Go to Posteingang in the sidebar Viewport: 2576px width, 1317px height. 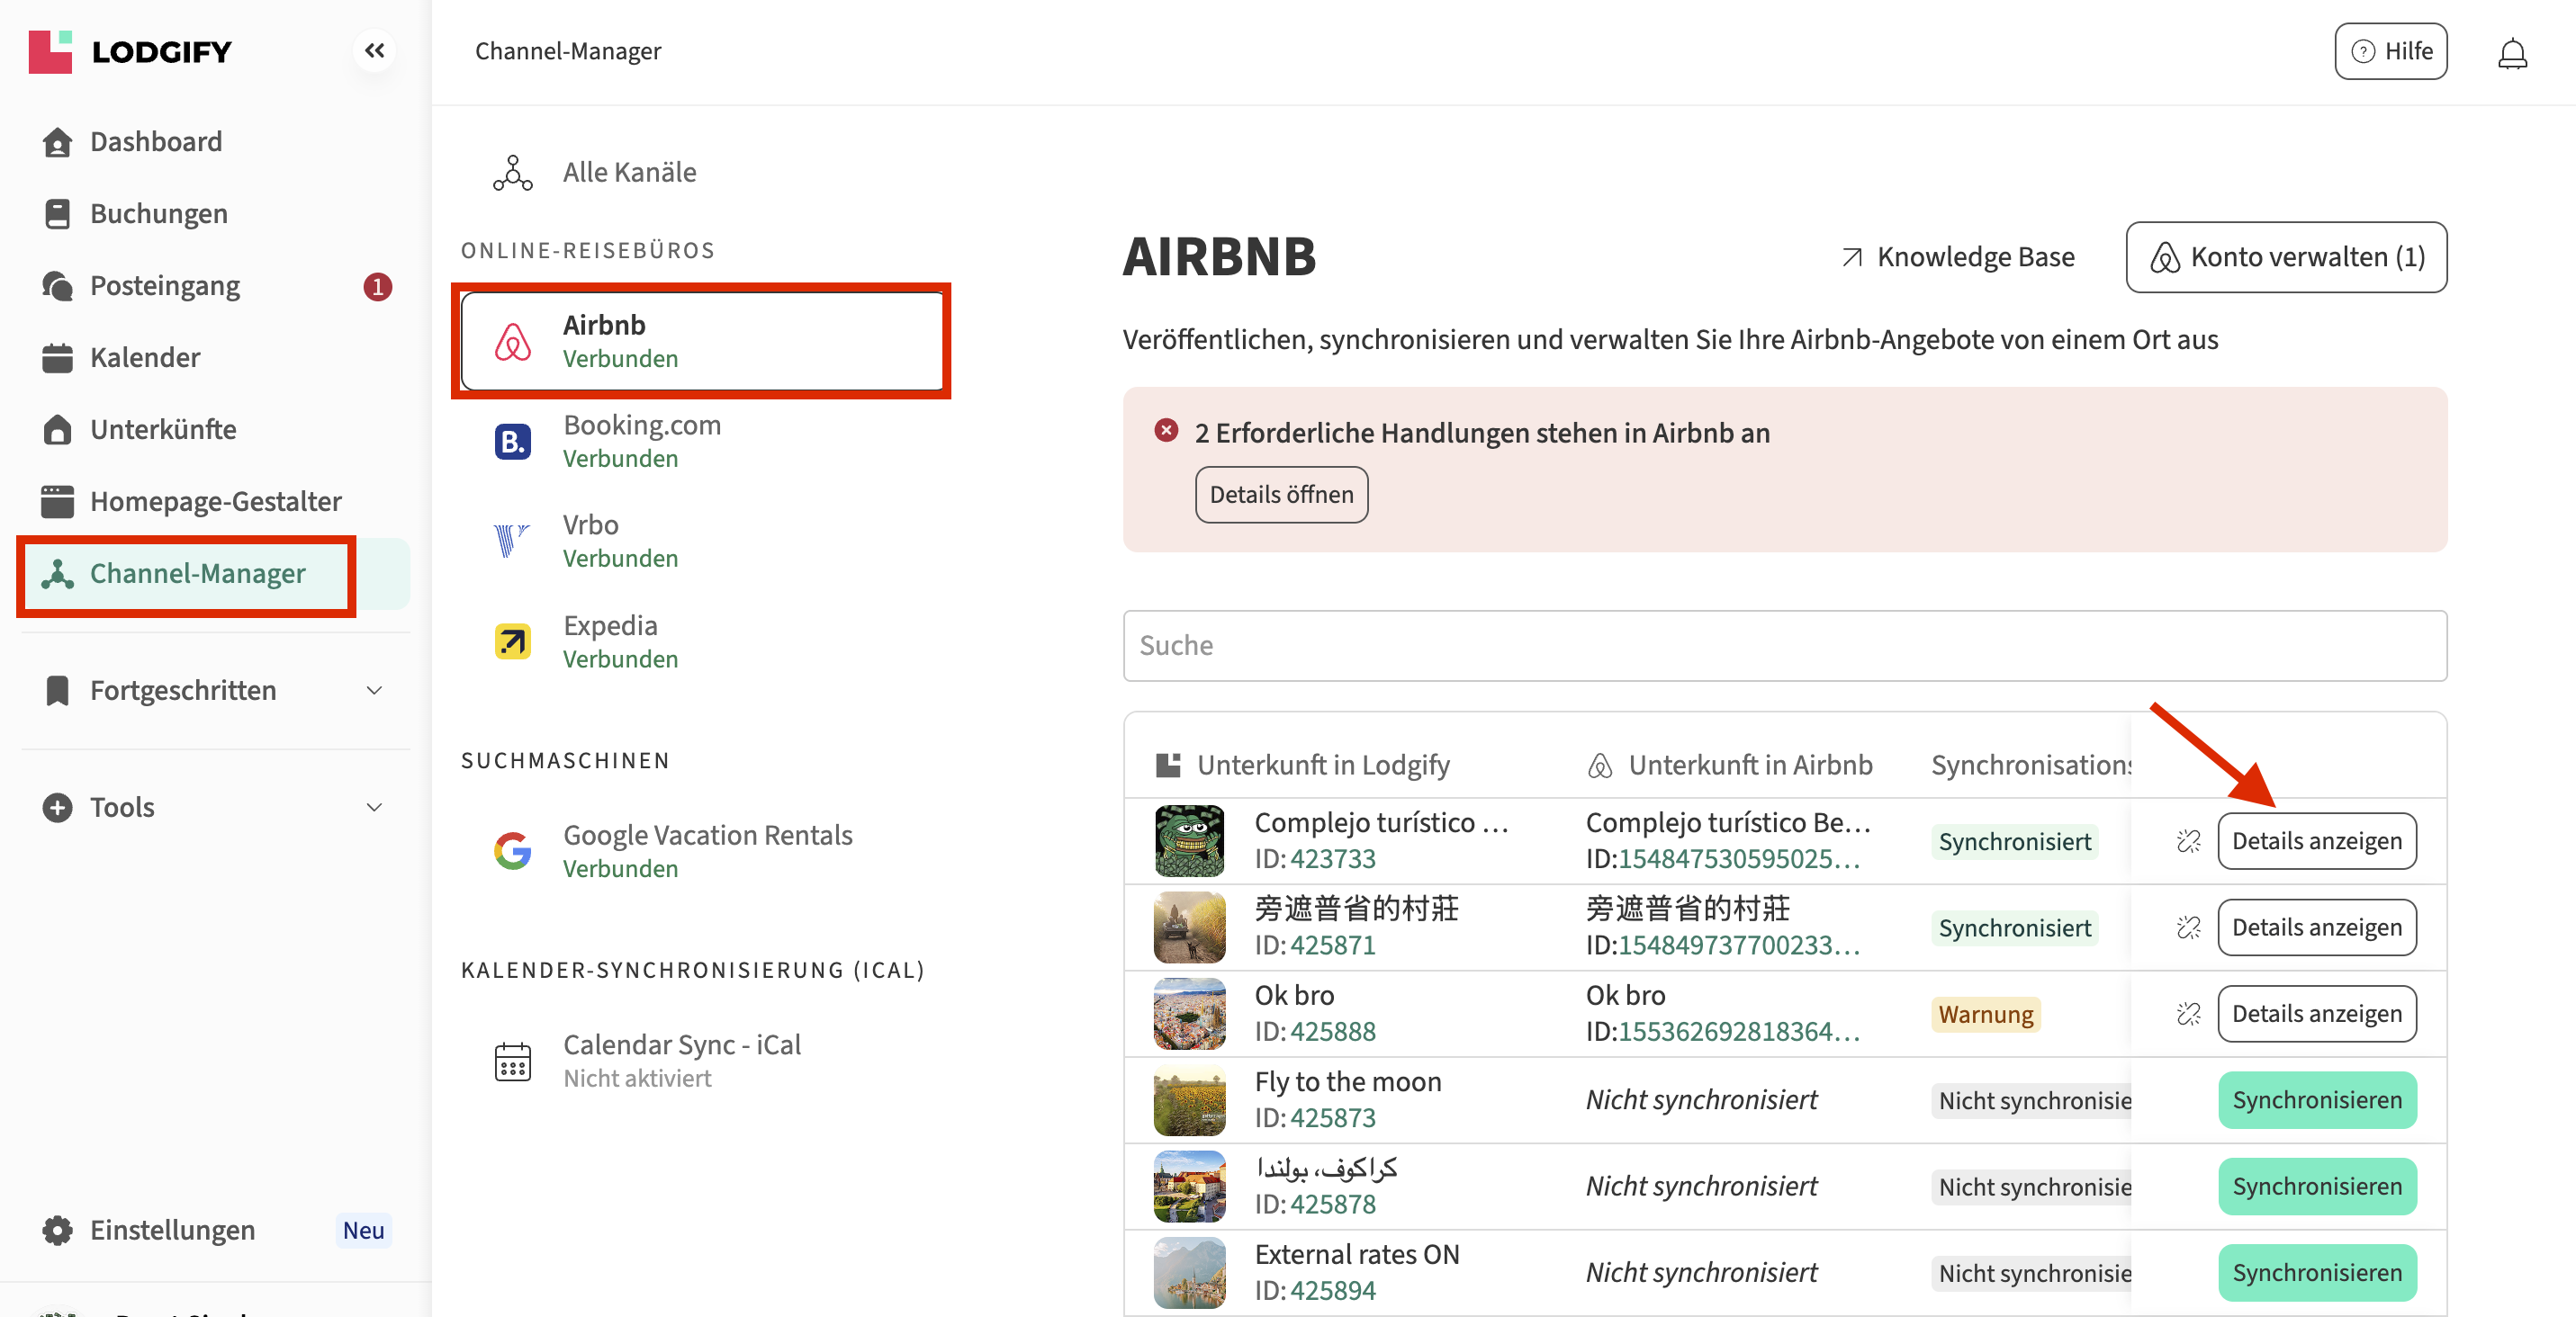click(165, 286)
